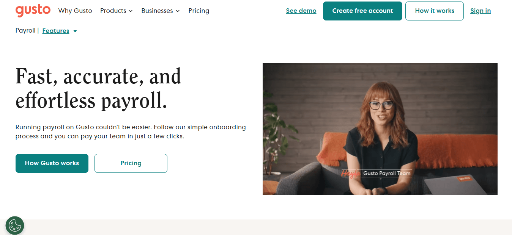Click Create free account button
The height and width of the screenshot is (235, 512).
click(x=362, y=11)
